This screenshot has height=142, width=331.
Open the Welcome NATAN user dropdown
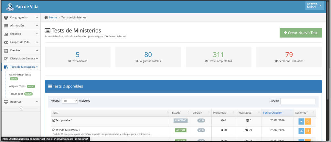point(314,5)
